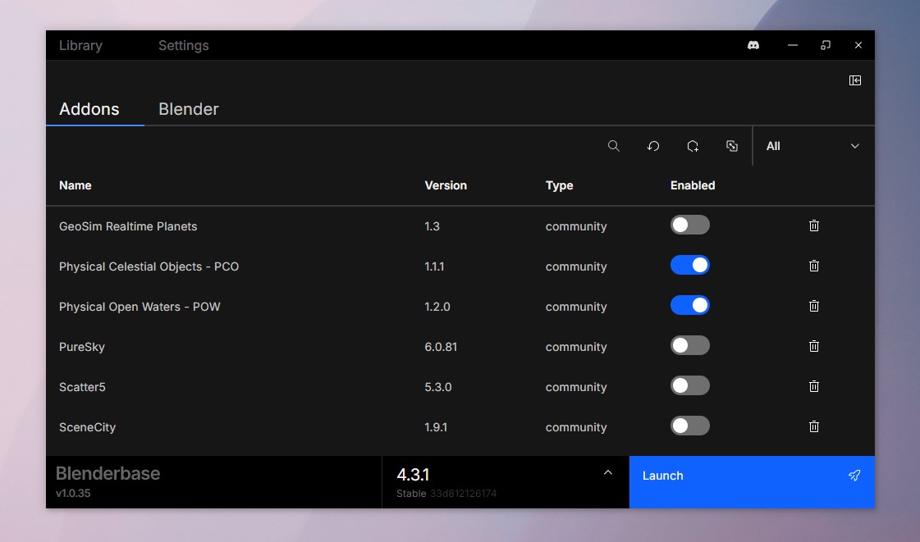Screen dimensions: 920x542
Task: Select Physical Celestial Objects - PCO name
Action: pos(149,266)
